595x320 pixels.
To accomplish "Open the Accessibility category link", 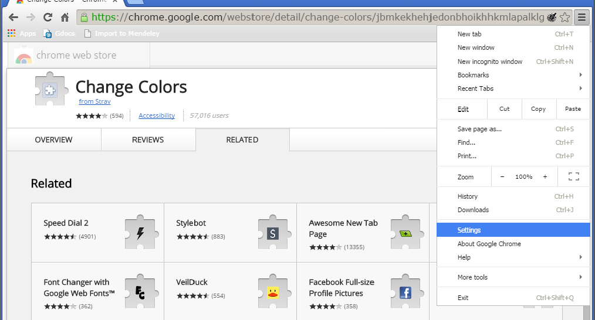I will pos(157,115).
